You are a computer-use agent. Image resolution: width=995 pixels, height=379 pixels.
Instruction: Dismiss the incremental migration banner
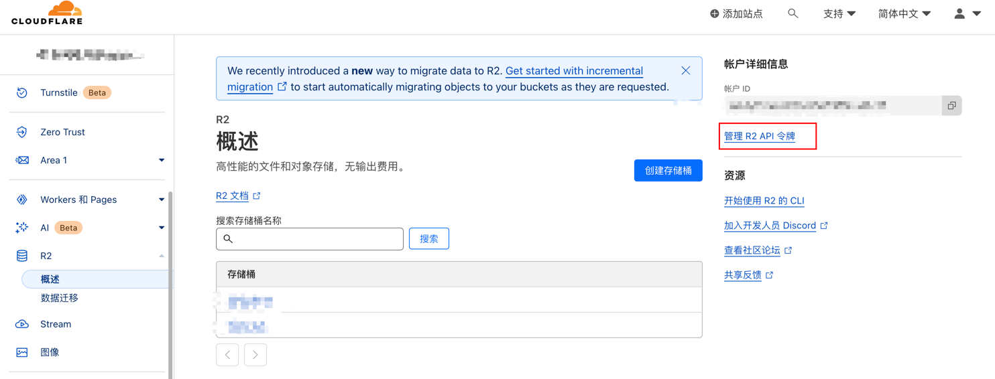685,70
